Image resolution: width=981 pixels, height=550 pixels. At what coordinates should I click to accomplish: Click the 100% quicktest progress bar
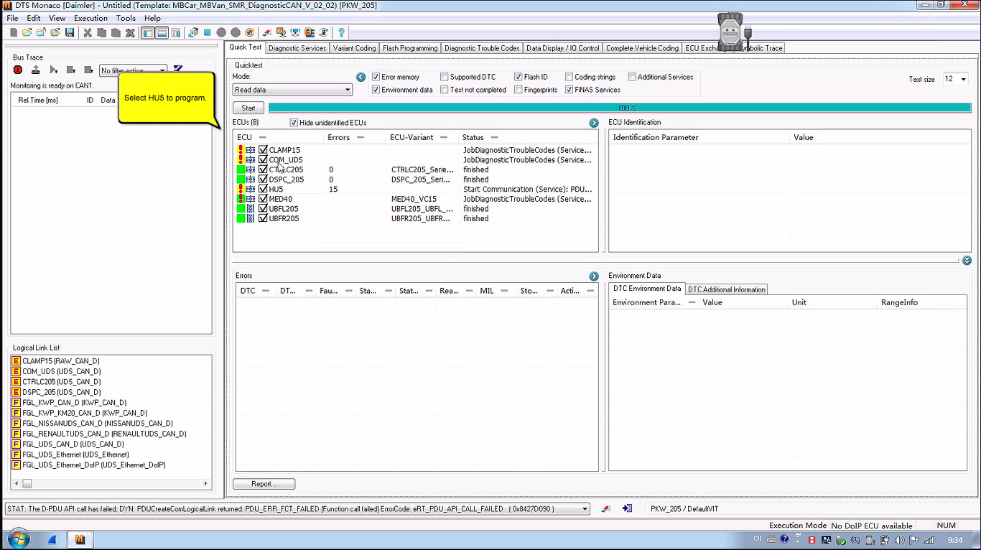point(619,108)
